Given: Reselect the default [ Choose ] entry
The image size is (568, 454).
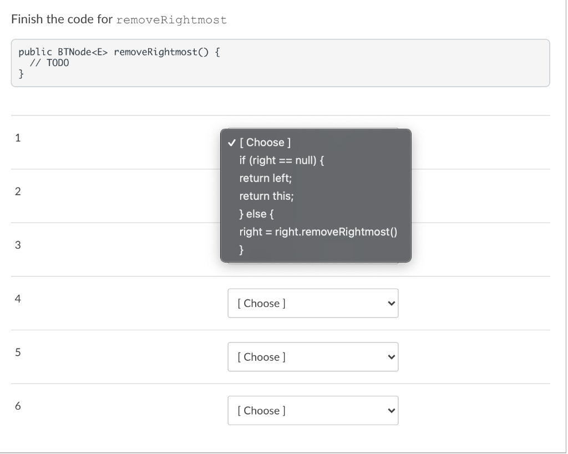Looking at the screenshot, I should click(x=265, y=142).
